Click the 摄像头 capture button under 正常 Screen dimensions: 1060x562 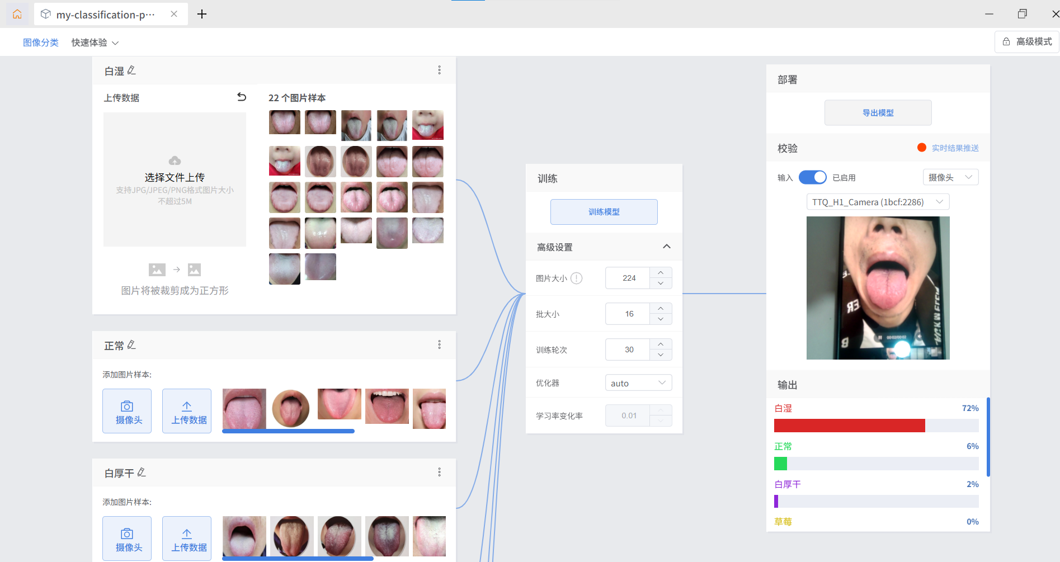click(127, 411)
